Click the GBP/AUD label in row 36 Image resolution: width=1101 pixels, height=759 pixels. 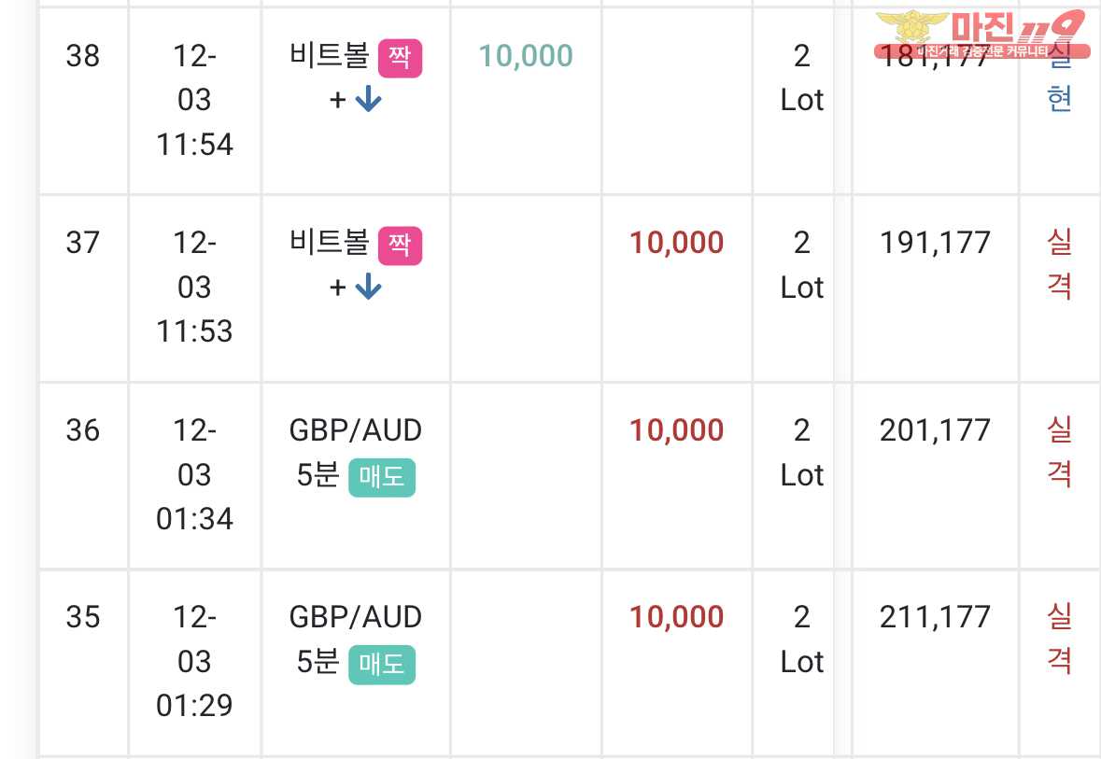355,430
